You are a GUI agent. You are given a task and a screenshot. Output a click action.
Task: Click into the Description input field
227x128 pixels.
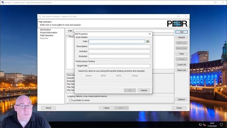(119, 47)
